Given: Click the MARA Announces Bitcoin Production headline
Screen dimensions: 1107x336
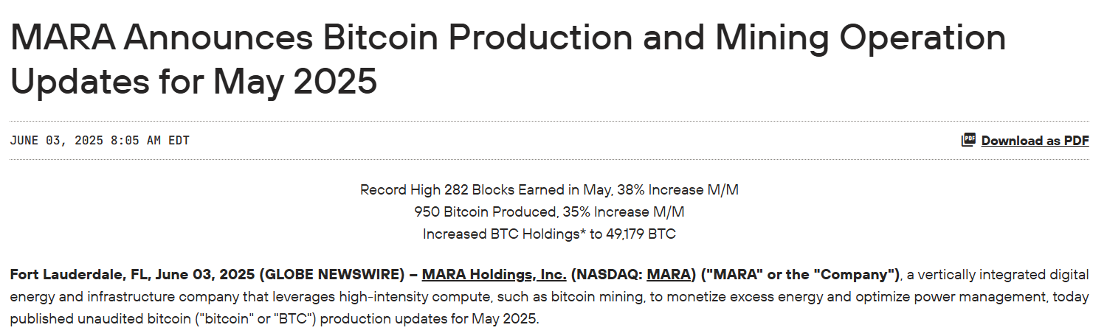Looking at the screenshot, I should [x=508, y=38].
